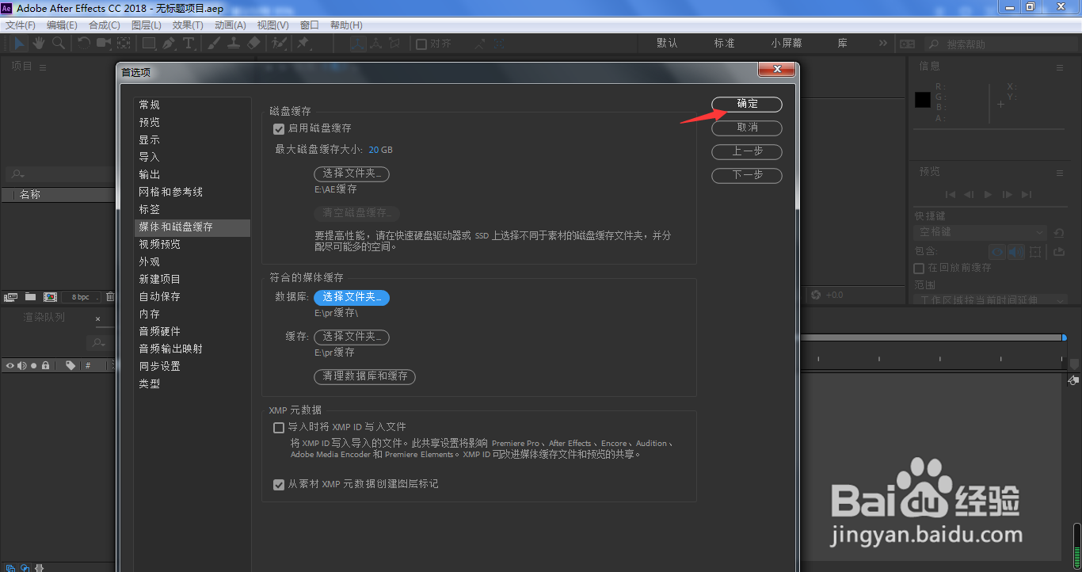Image resolution: width=1082 pixels, height=572 pixels.
Task: Toggle include video eye button in Preview
Action: click(x=998, y=252)
